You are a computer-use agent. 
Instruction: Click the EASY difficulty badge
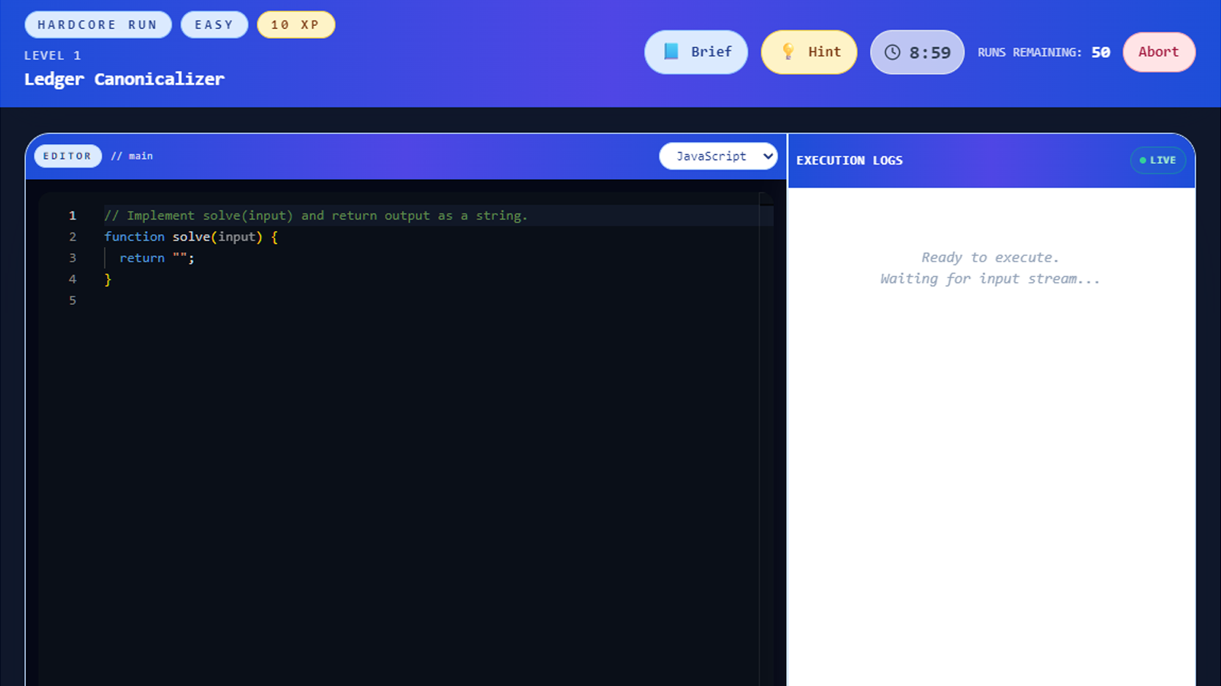(214, 24)
